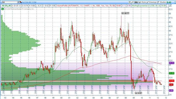Click the scissors chart-edit icon
176x99 pixels.
[x=130, y=2]
